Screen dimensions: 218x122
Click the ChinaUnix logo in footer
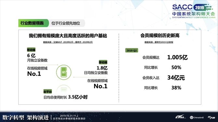click(197, 117)
